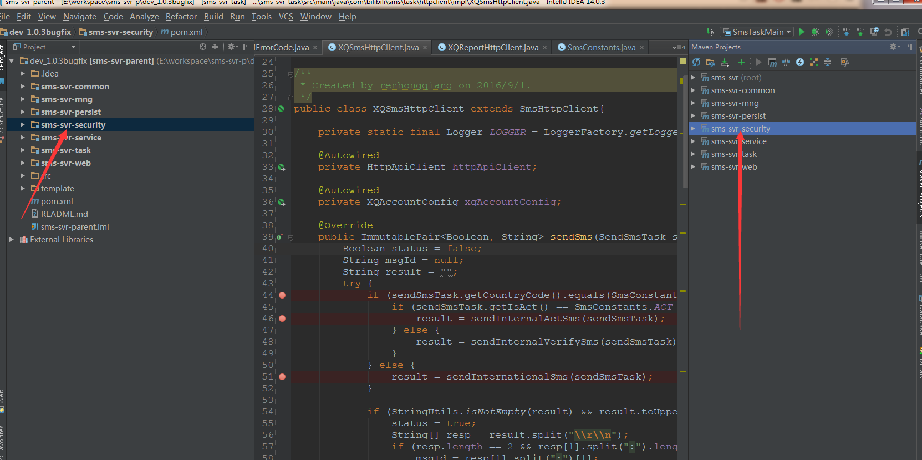Reimport all Maven projects
The height and width of the screenshot is (460, 922).
point(696,62)
